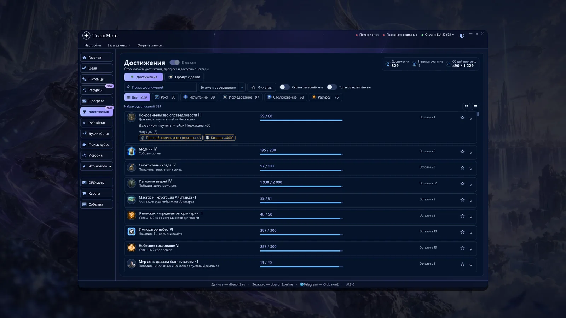
Task: Switch to the Пропуск даэва tab
Action: tap(184, 77)
